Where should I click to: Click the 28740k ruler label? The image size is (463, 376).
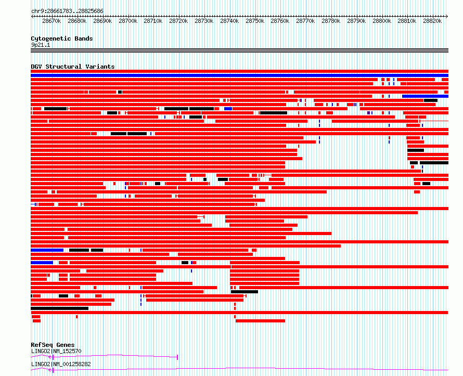point(229,21)
